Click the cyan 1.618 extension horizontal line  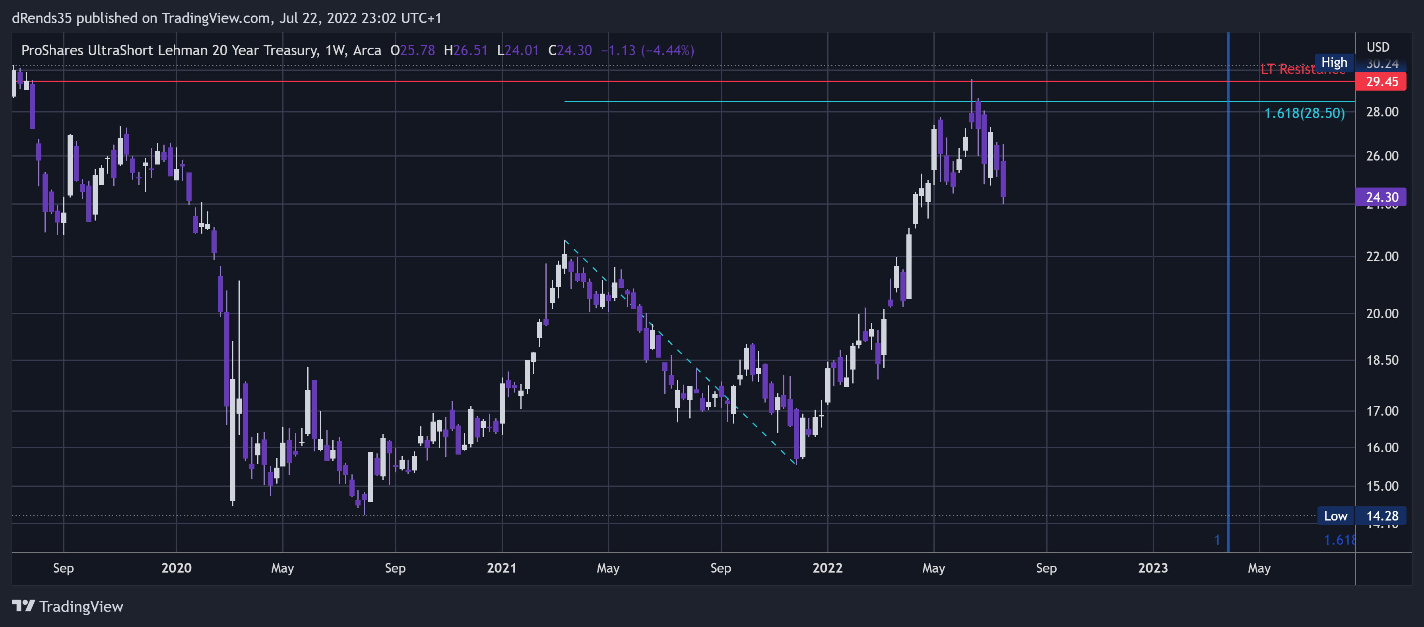tap(959, 101)
